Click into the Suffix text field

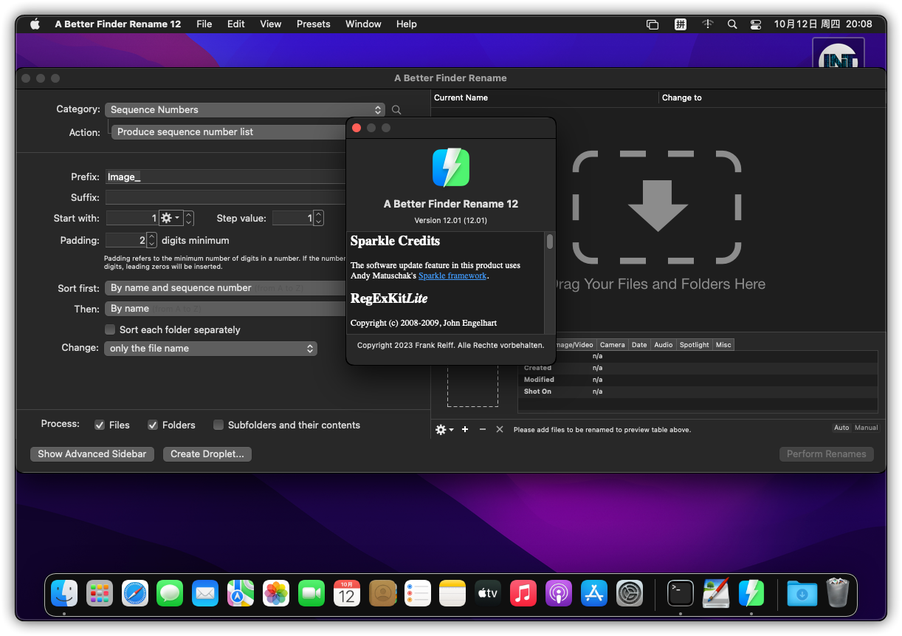[x=225, y=198]
